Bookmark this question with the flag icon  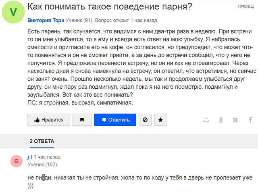82,120
